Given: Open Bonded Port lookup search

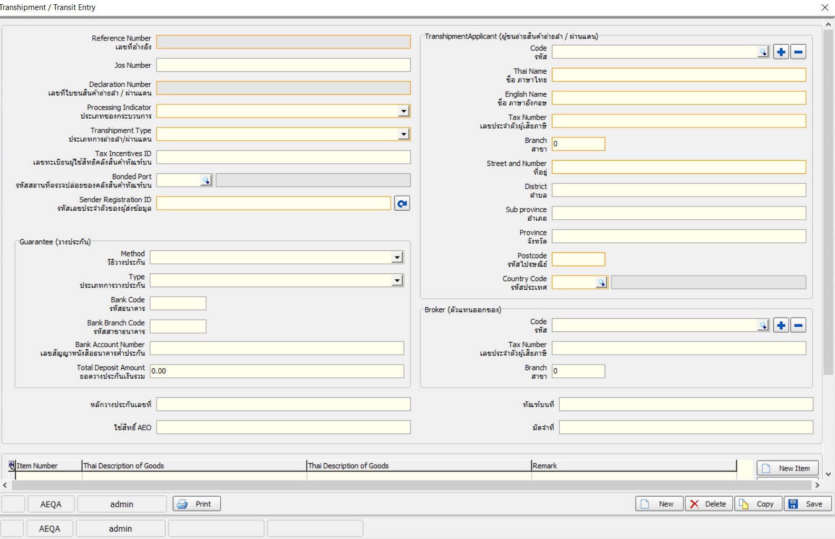Looking at the screenshot, I should [x=206, y=180].
